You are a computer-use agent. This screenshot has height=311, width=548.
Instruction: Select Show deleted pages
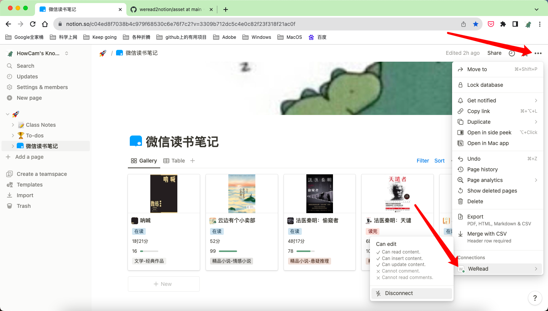pos(497,191)
